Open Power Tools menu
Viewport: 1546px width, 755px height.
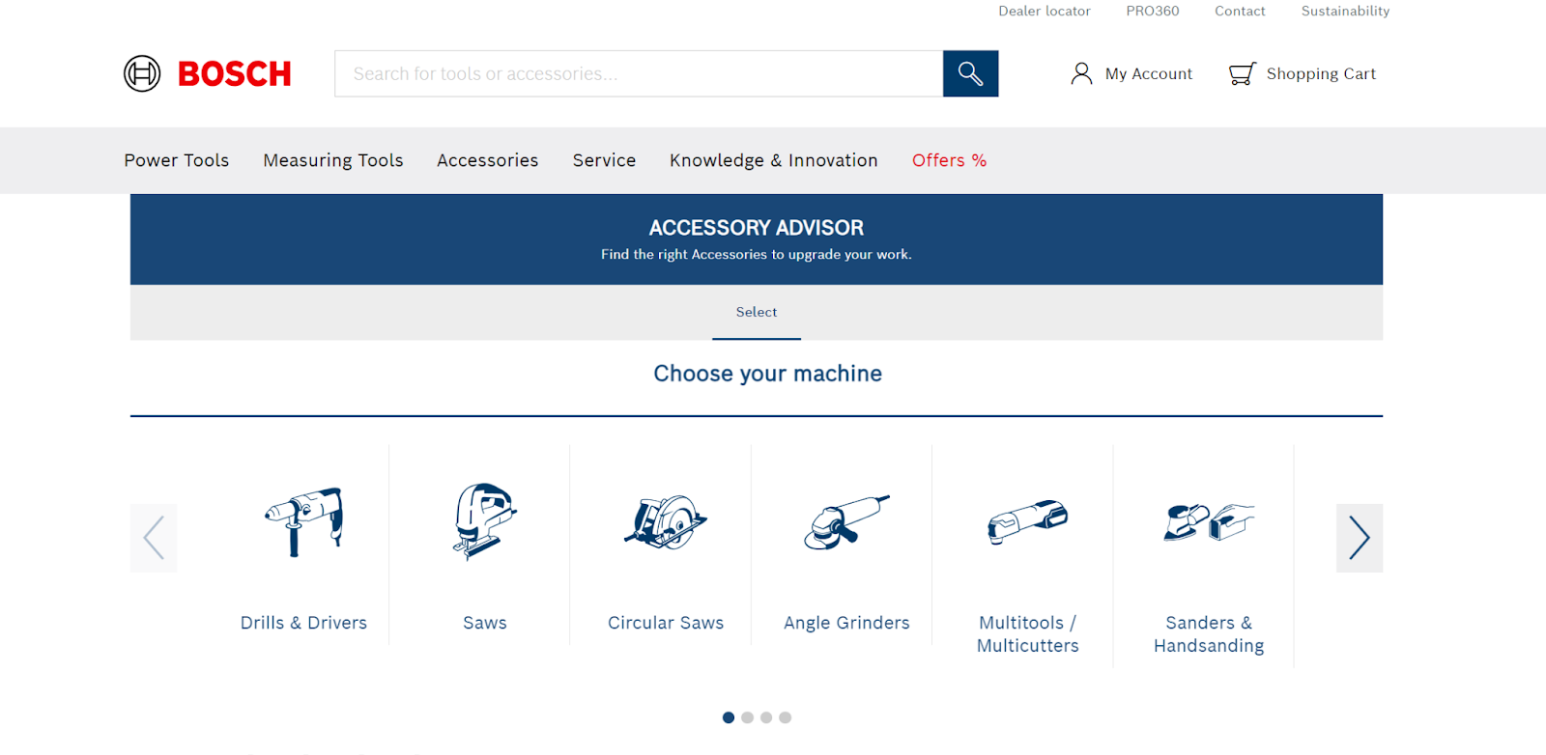point(177,160)
